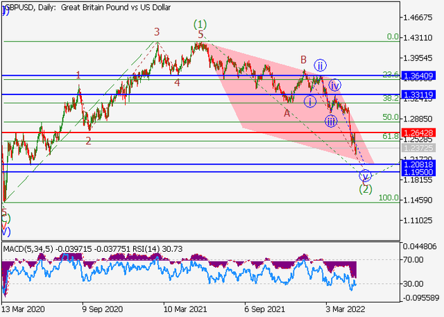Select the 70.00 RSI level label
This screenshot has height=317, width=444.
coord(414,259)
